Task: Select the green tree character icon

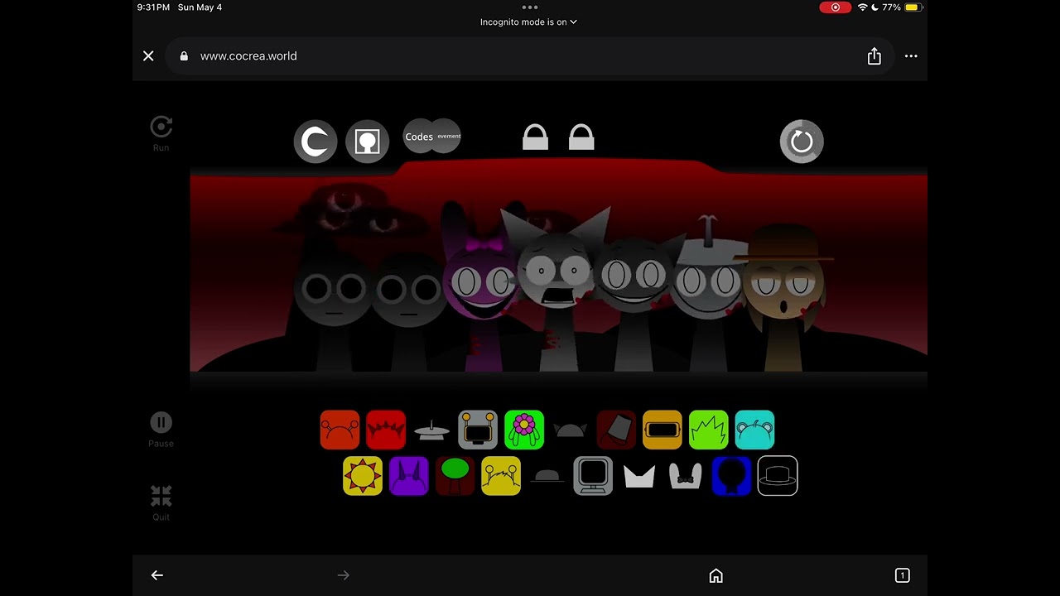Action: [x=455, y=476]
